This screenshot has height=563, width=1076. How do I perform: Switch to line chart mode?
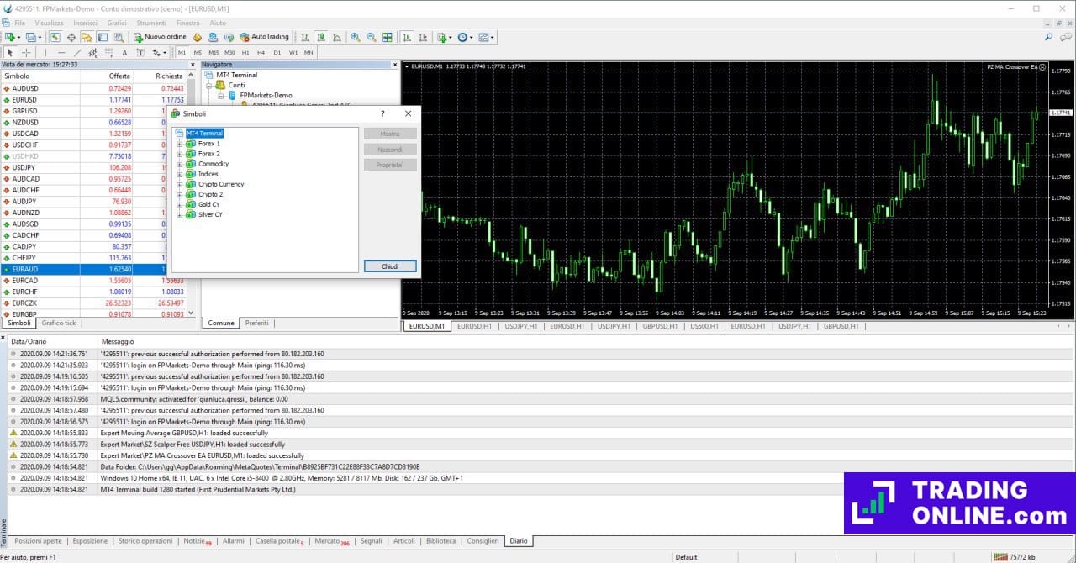coord(335,37)
